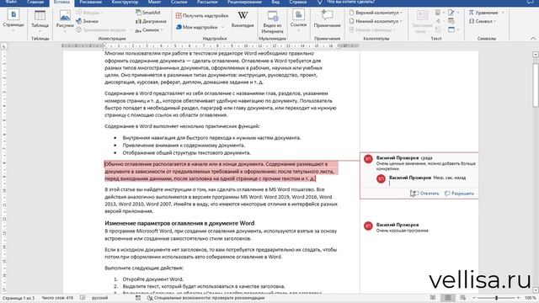Switch to the Макет tab
Viewport: 539px width, 303px height.
tap(154, 2)
